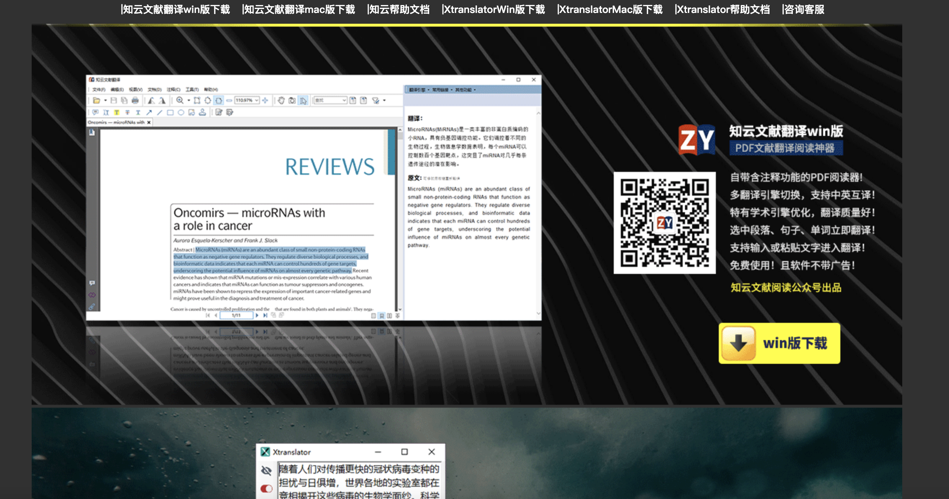949x499 pixels.
Task: Expand the arrow next to open folder icon
Action: click(105, 101)
